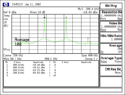Image resolution: width=125 pixels, height=95 pixels.
Task: Click the empty bottom softkey
Action: tap(111, 82)
